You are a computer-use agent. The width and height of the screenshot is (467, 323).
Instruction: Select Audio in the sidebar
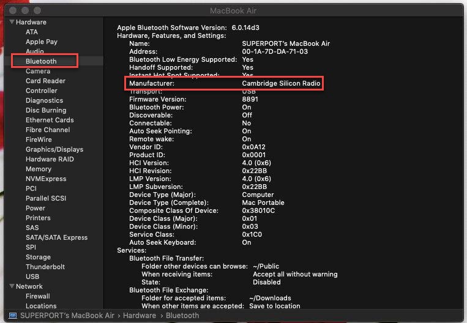34,51
